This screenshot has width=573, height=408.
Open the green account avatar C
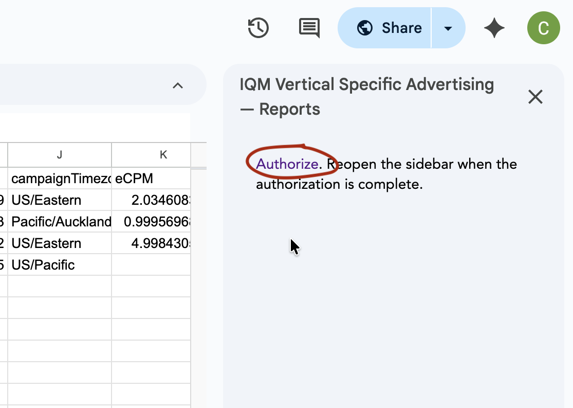coord(543,28)
